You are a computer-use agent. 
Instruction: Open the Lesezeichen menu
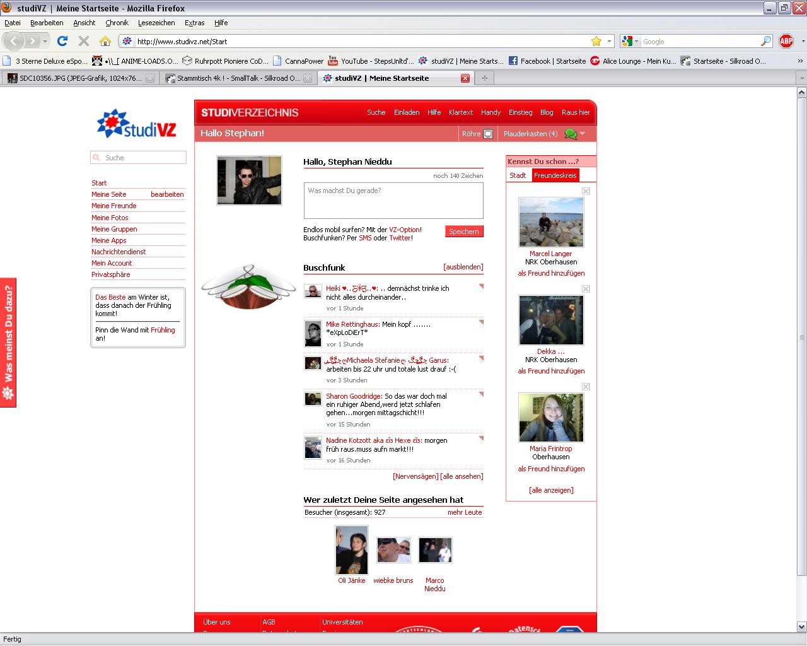(x=156, y=23)
